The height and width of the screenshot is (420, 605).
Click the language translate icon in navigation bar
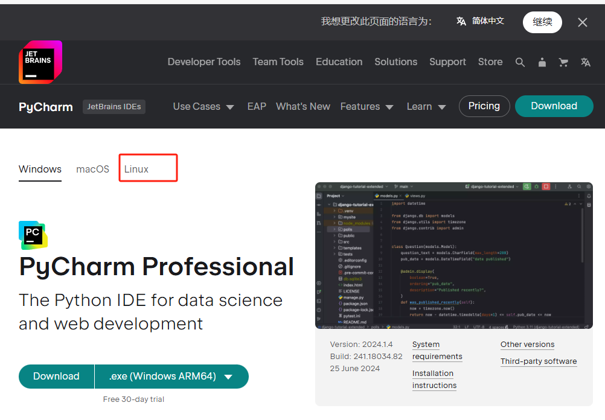(x=586, y=62)
